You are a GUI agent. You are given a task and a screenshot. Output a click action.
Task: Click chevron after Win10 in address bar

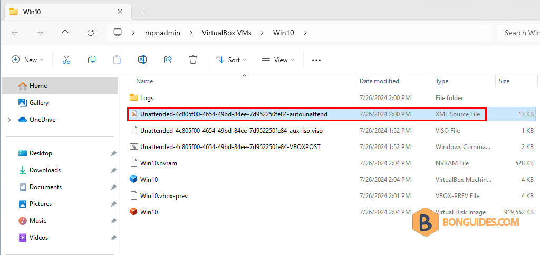[x=305, y=33]
